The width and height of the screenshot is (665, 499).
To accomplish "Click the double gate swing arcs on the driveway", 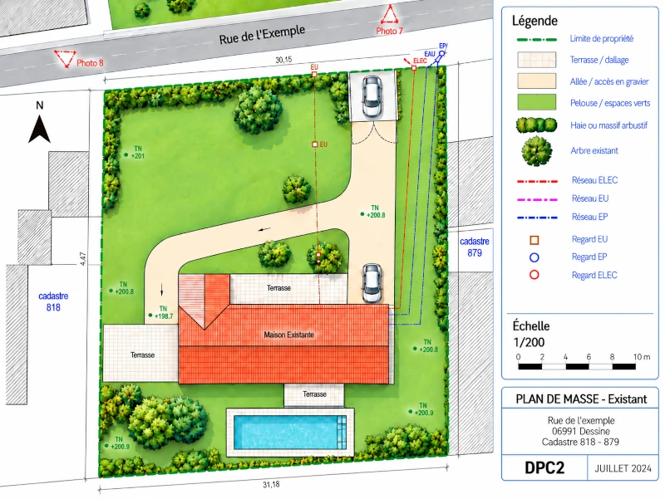I will (x=375, y=133).
